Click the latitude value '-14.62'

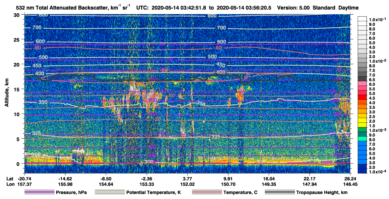point(65,179)
